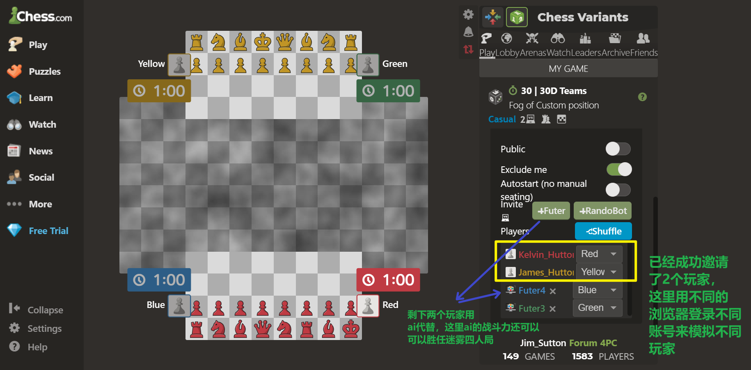
Task: Enable the Autostart toggle
Action: click(x=618, y=190)
